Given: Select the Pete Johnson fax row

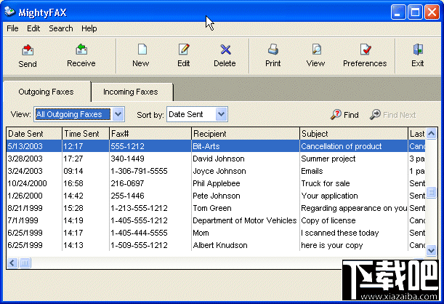Looking at the screenshot, I should (x=216, y=196).
